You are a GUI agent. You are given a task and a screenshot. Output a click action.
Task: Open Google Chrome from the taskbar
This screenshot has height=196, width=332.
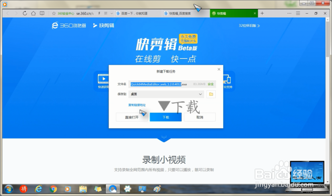tap(53, 189)
